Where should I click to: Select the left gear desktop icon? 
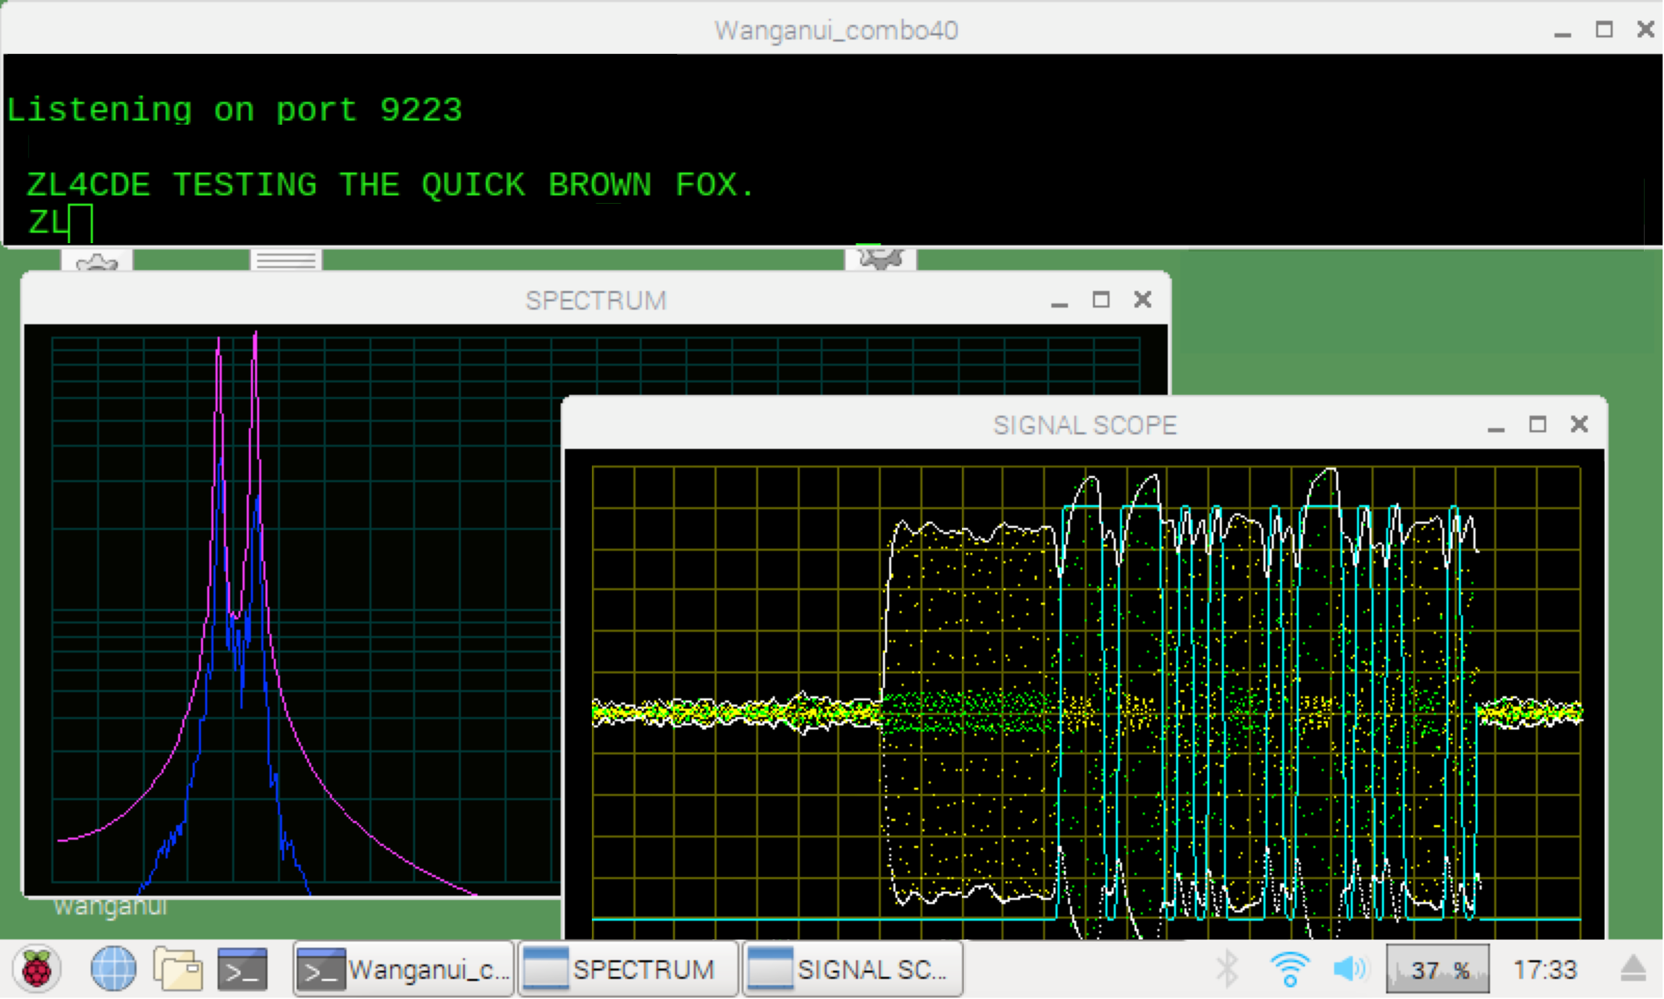click(x=97, y=261)
